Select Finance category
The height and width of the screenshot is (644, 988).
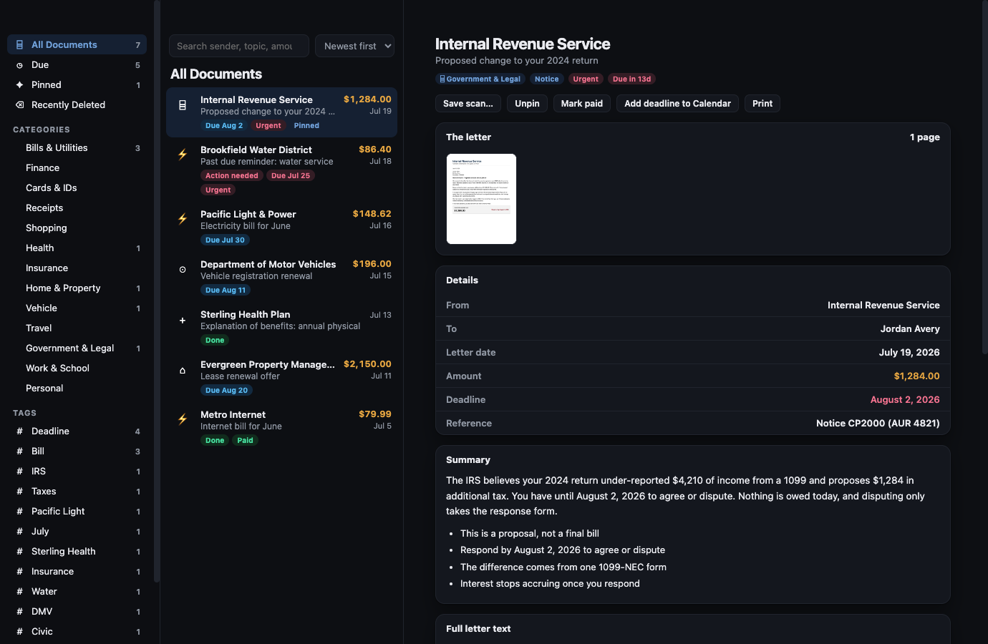tap(77, 167)
